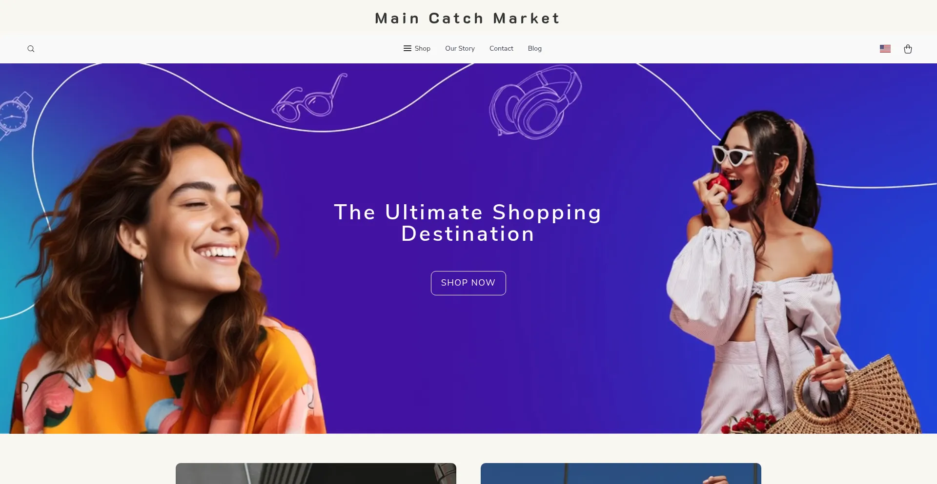
Task: Click the white cat-eye sunglasses on model
Action: pos(733,156)
